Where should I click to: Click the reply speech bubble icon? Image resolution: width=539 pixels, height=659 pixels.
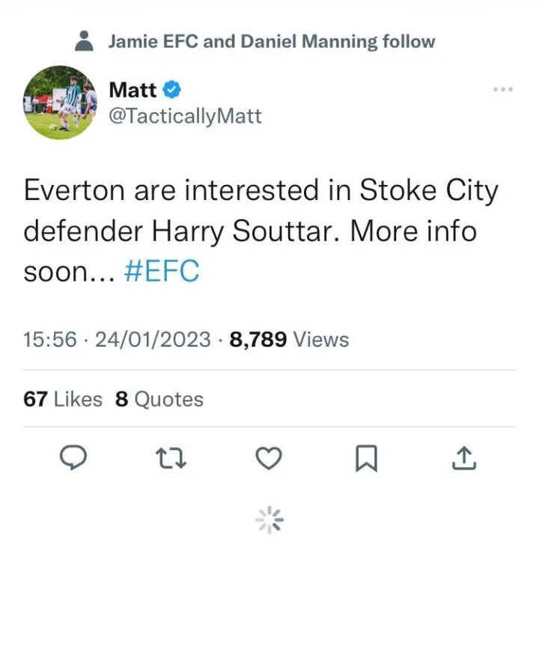[73, 458]
